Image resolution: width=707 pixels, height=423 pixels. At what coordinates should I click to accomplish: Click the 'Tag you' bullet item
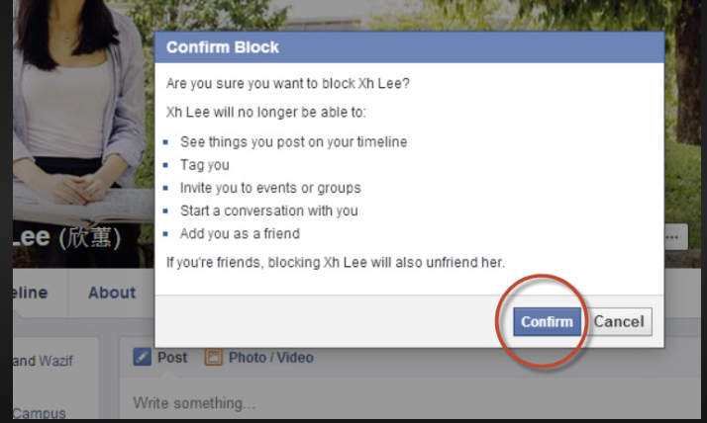tap(205, 165)
